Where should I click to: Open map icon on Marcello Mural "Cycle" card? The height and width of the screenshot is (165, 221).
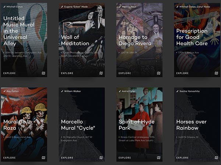[x=101, y=158]
